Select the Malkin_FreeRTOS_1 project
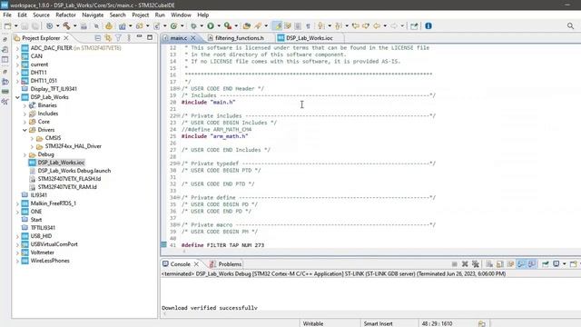 pyautogui.click(x=53, y=203)
